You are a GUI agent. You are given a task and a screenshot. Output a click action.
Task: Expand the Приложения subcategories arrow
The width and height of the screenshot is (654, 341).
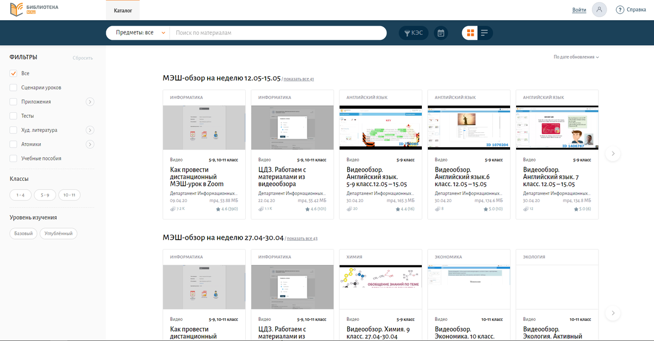pyautogui.click(x=90, y=101)
